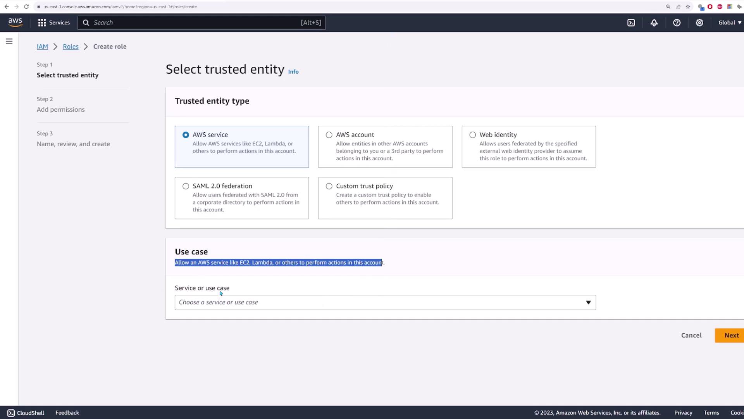
Task: Expand the Choose a service or use case dropdown
Action: pos(385,302)
